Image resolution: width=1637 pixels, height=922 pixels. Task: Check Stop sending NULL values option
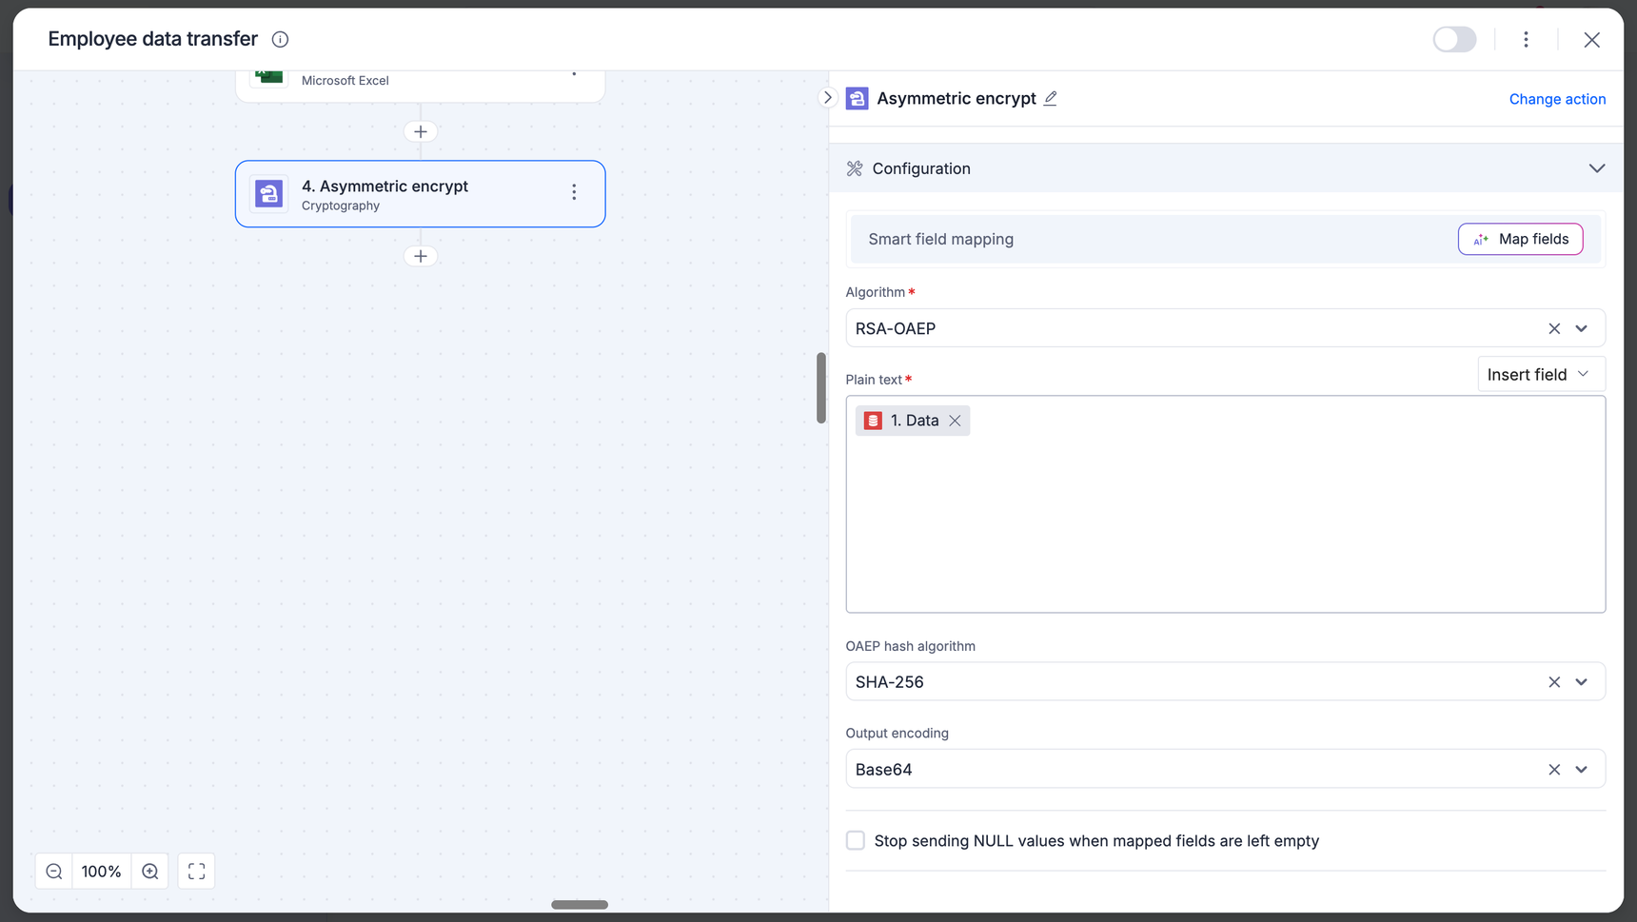coord(856,840)
